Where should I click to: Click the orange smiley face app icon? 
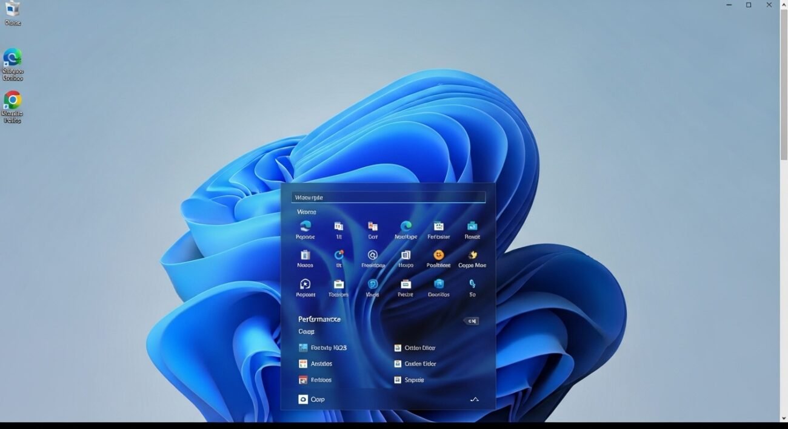click(x=438, y=255)
